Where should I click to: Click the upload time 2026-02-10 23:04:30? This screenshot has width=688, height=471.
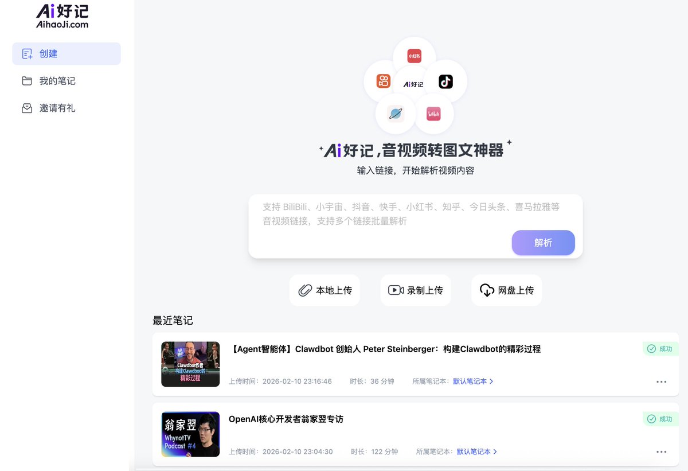[x=298, y=451]
